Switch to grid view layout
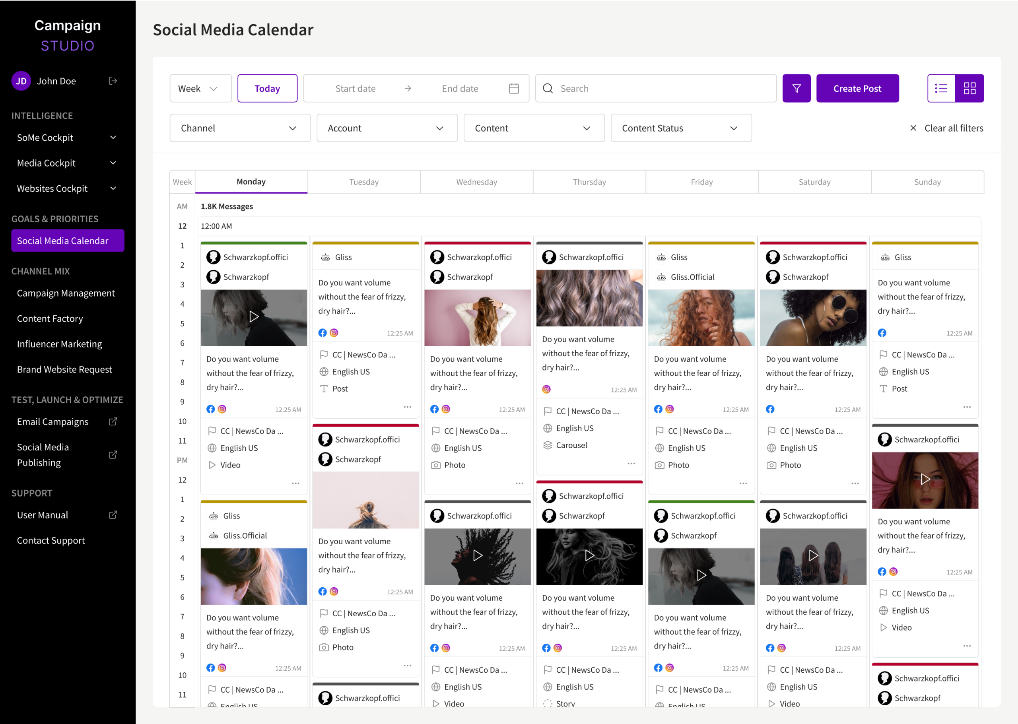Image resolution: width=1018 pixels, height=724 pixels. [969, 88]
